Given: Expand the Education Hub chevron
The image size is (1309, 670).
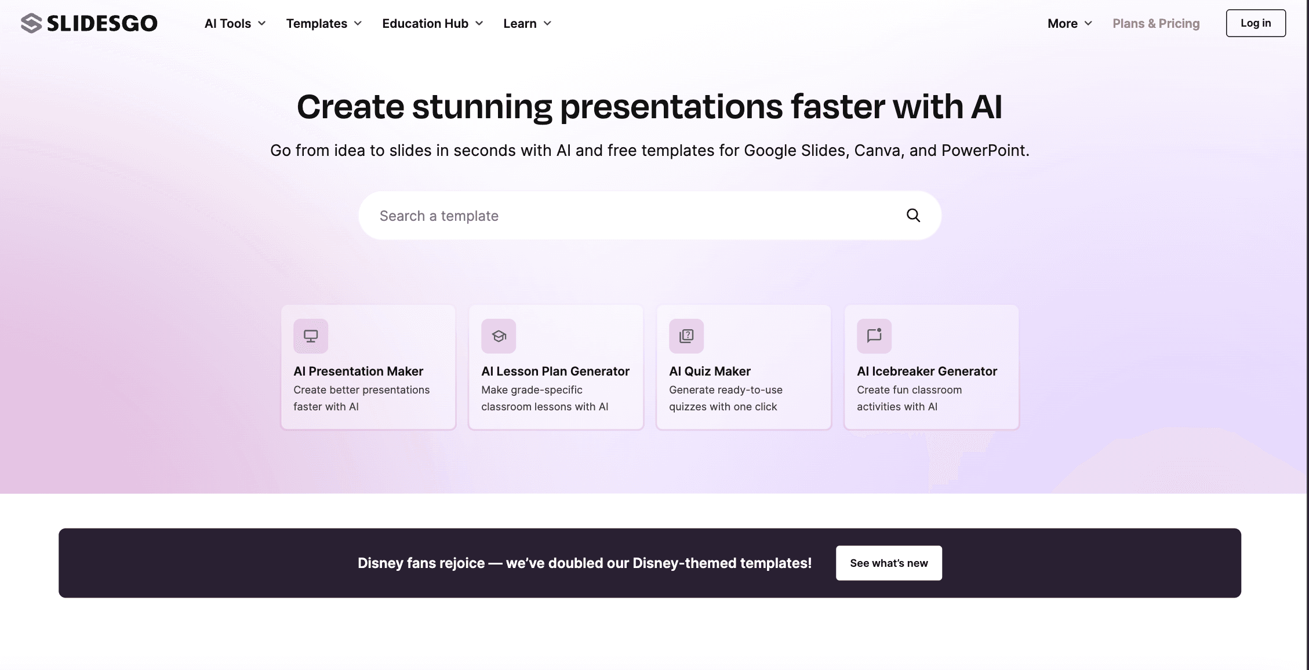Looking at the screenshot, I should point(479,24).
